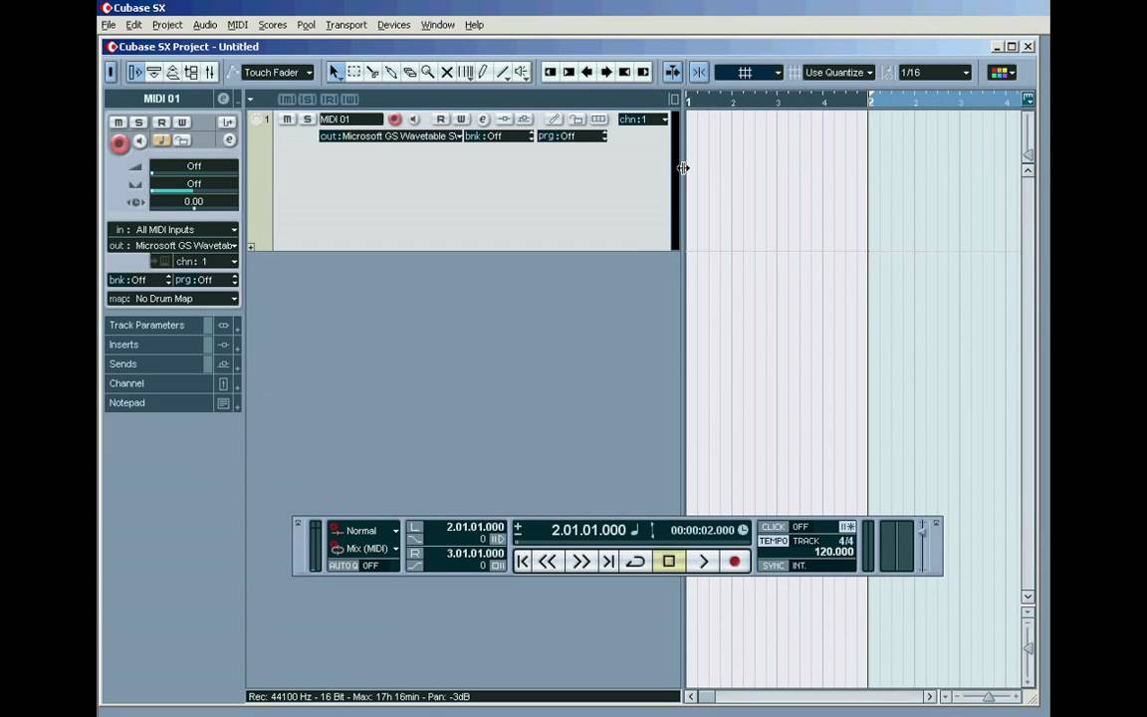The height and width of the screenshot is (717, 1147).
Task: Open the Devices menu
Action: pyautogui.click(x=393, y=25)
